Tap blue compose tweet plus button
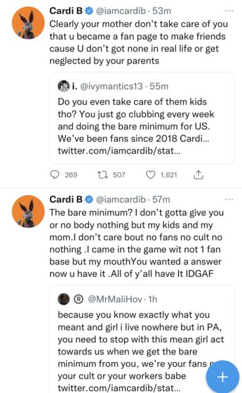This screenshot has width=242, height=393. click(x=222, y=377)
